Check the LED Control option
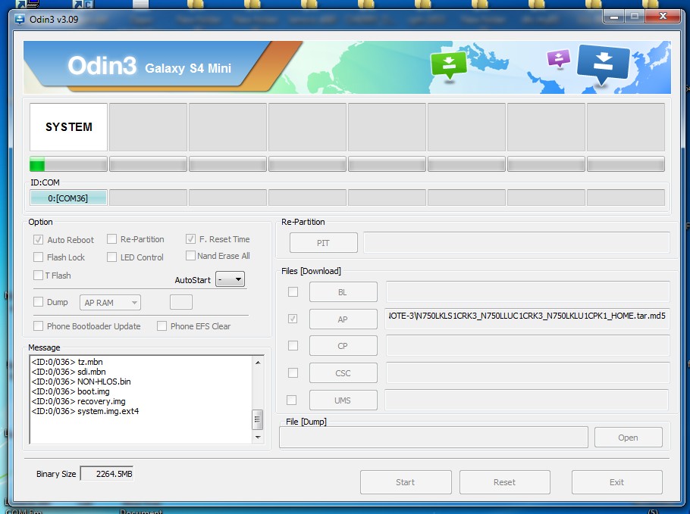The width and height of the screenshot is (690, 514). tap(111, 257)
